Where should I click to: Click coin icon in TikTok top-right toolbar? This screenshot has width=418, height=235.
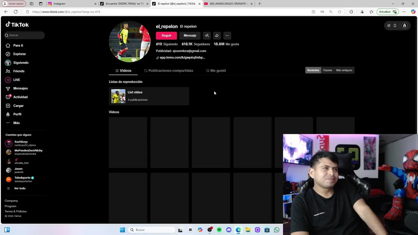coord(389,25)
